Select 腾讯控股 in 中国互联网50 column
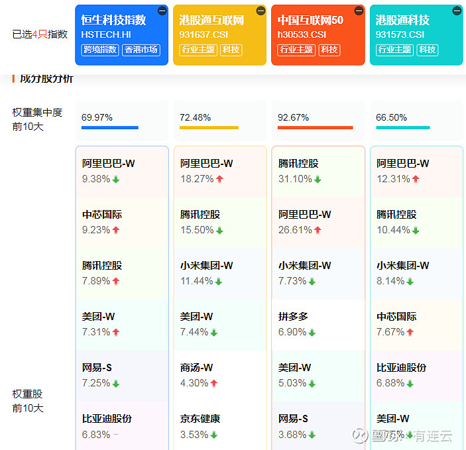The height and width of the screenshot is (450, 466). click(298, 164)
